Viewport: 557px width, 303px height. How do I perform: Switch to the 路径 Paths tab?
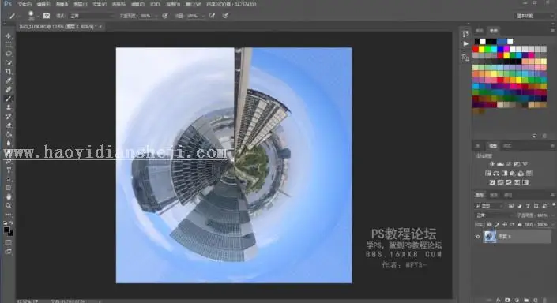click(508, 195)
